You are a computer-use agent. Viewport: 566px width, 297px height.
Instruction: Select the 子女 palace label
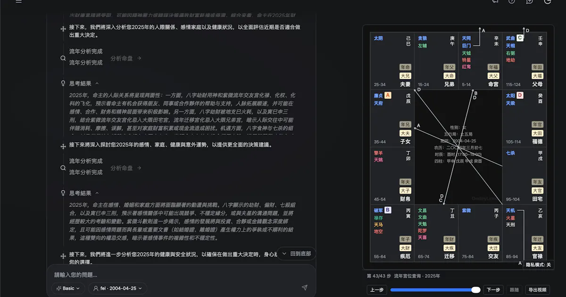405,142
